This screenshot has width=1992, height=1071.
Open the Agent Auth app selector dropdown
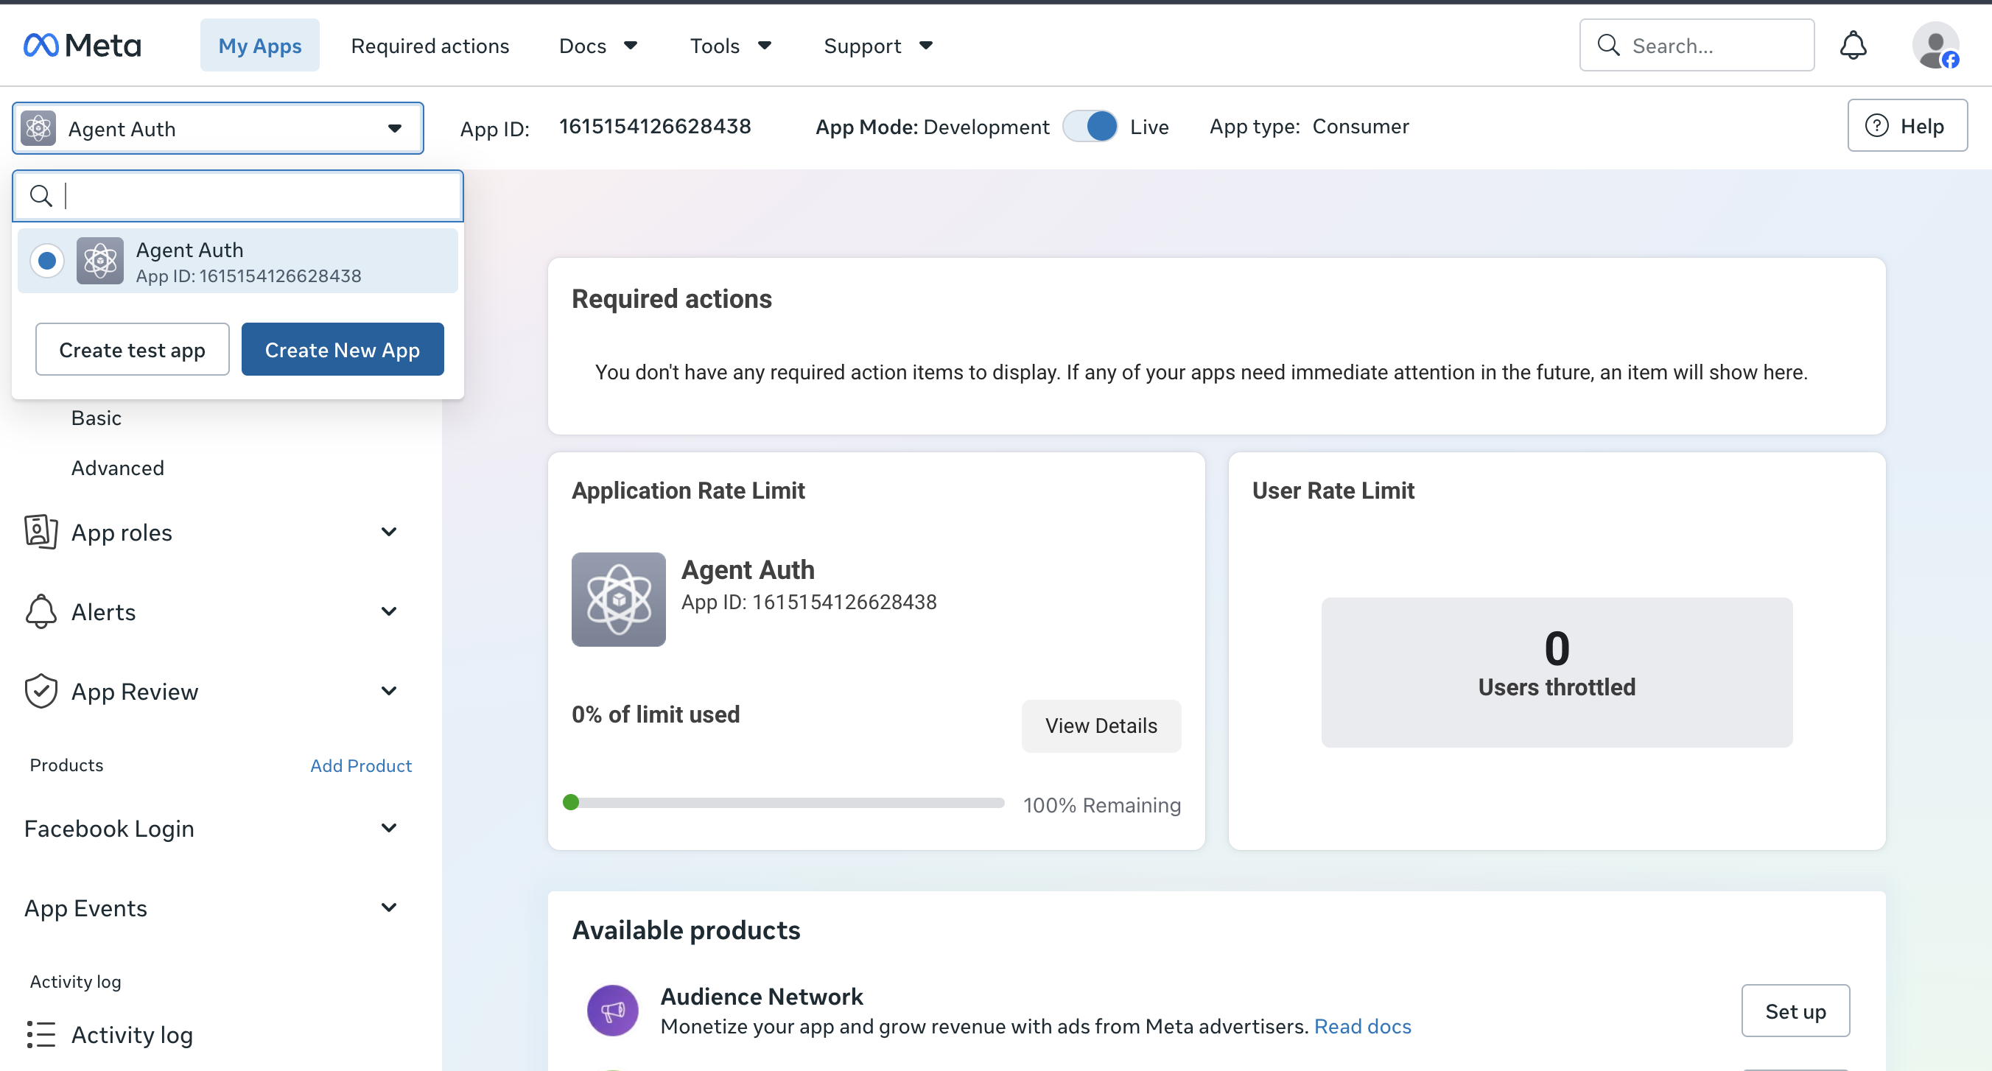tap(218, 128)
